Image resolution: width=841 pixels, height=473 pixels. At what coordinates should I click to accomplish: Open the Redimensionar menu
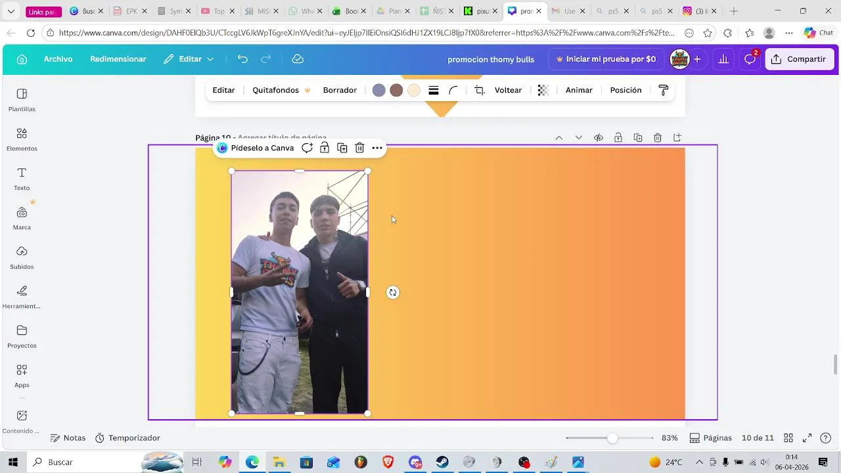click(x=118, y=59)
